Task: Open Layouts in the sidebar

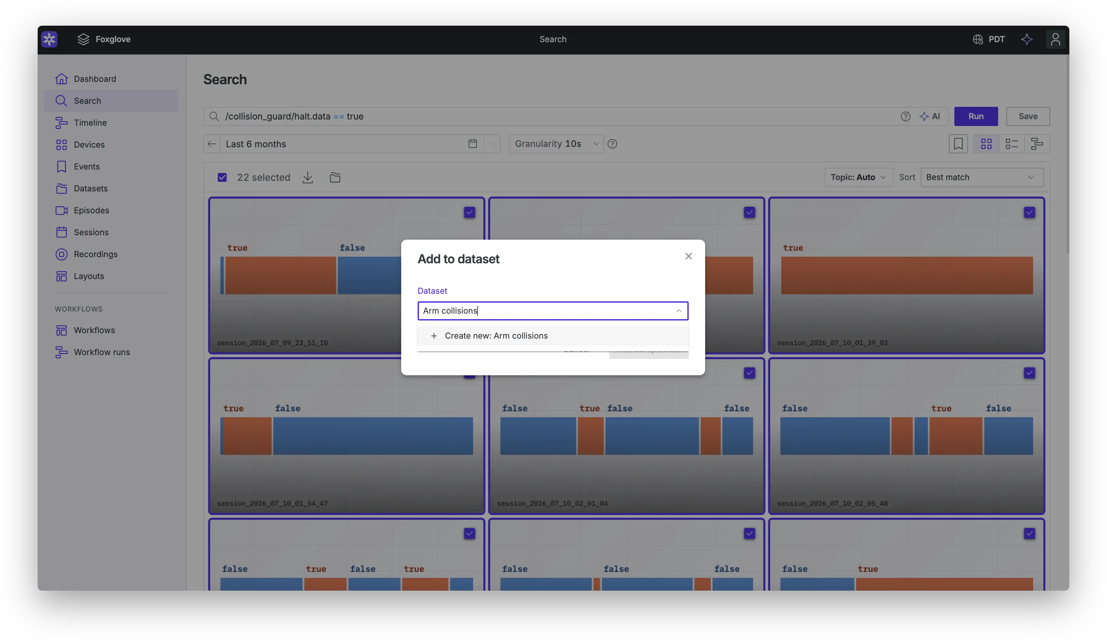Action: 111,277
